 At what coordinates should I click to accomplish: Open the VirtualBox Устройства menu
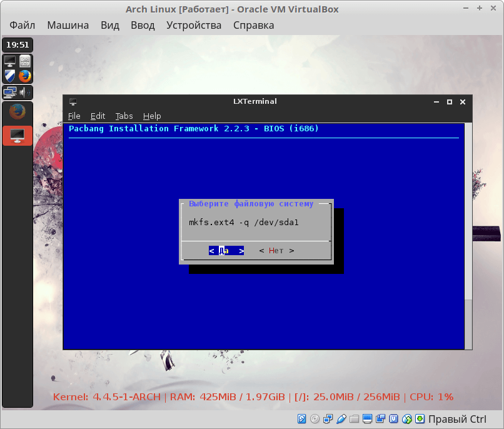coord(194,26)
